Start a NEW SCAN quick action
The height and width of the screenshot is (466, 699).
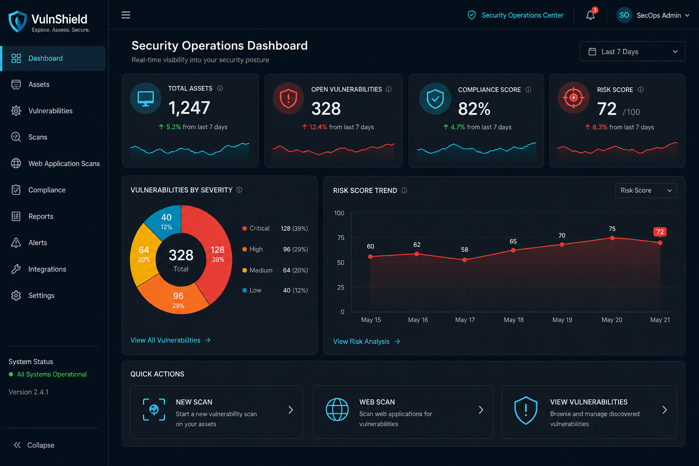(216, 412)
